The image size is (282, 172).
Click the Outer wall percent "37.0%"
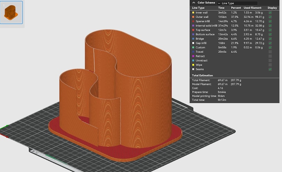click(x=235, y=17)
